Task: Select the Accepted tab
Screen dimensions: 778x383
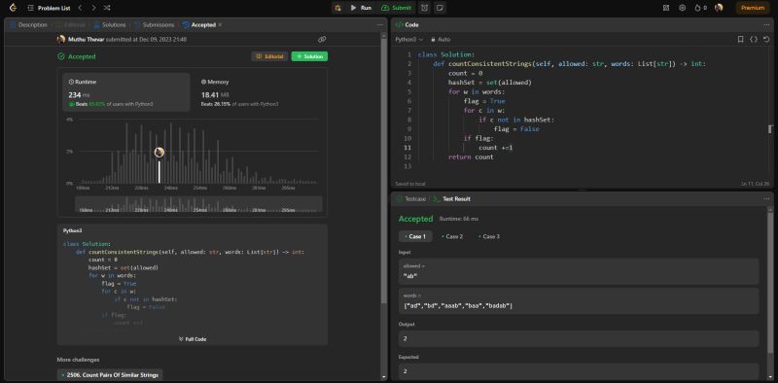Action: (199, 25)
